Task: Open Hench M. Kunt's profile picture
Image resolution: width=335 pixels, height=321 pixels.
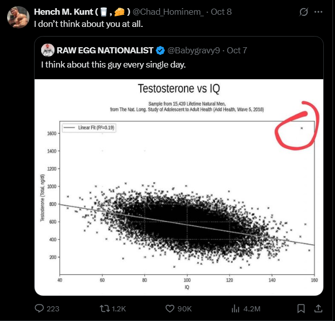Action: pos(17,17)
